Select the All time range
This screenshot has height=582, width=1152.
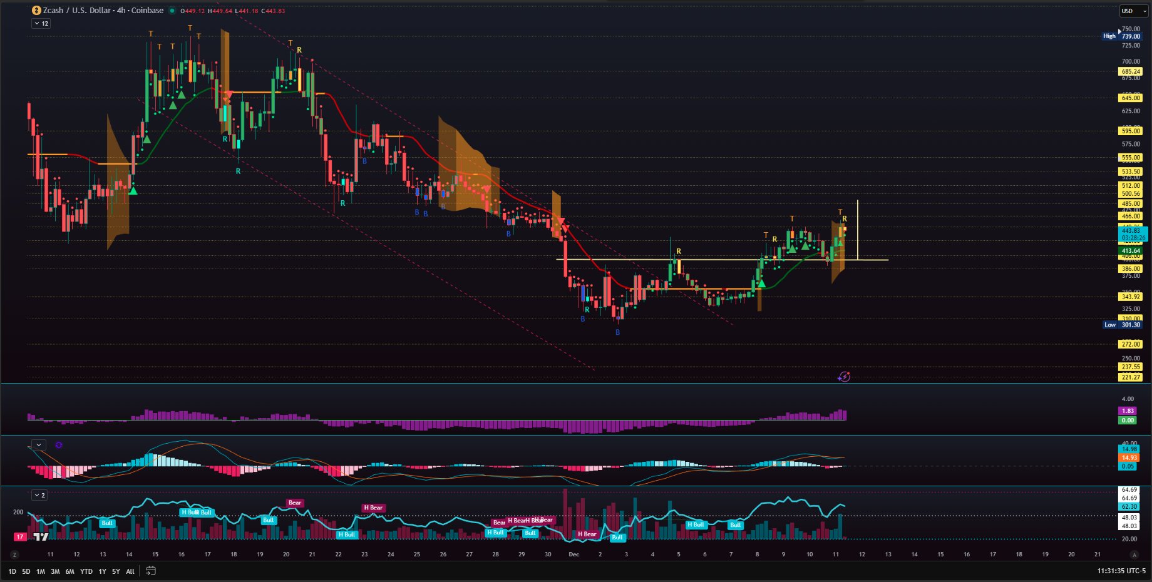coord(130,571)
